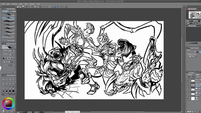This screenshot has width=201, height=113.
Task: Select the For effect line pen
Action: coord(8,29)
